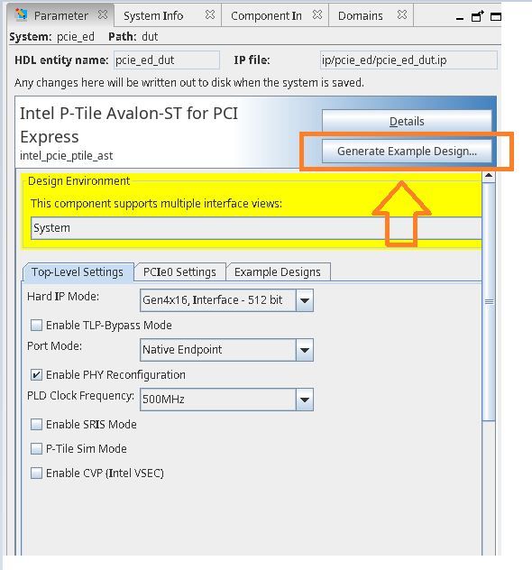Minimize the parameter editor panel
The width and height of the screenshot is (532, 570).
point(460,17)
